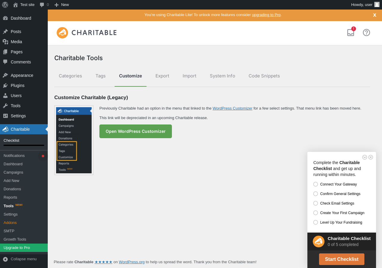Open Plugins menu item
This screenshot has height=268, width=382.
24,85
